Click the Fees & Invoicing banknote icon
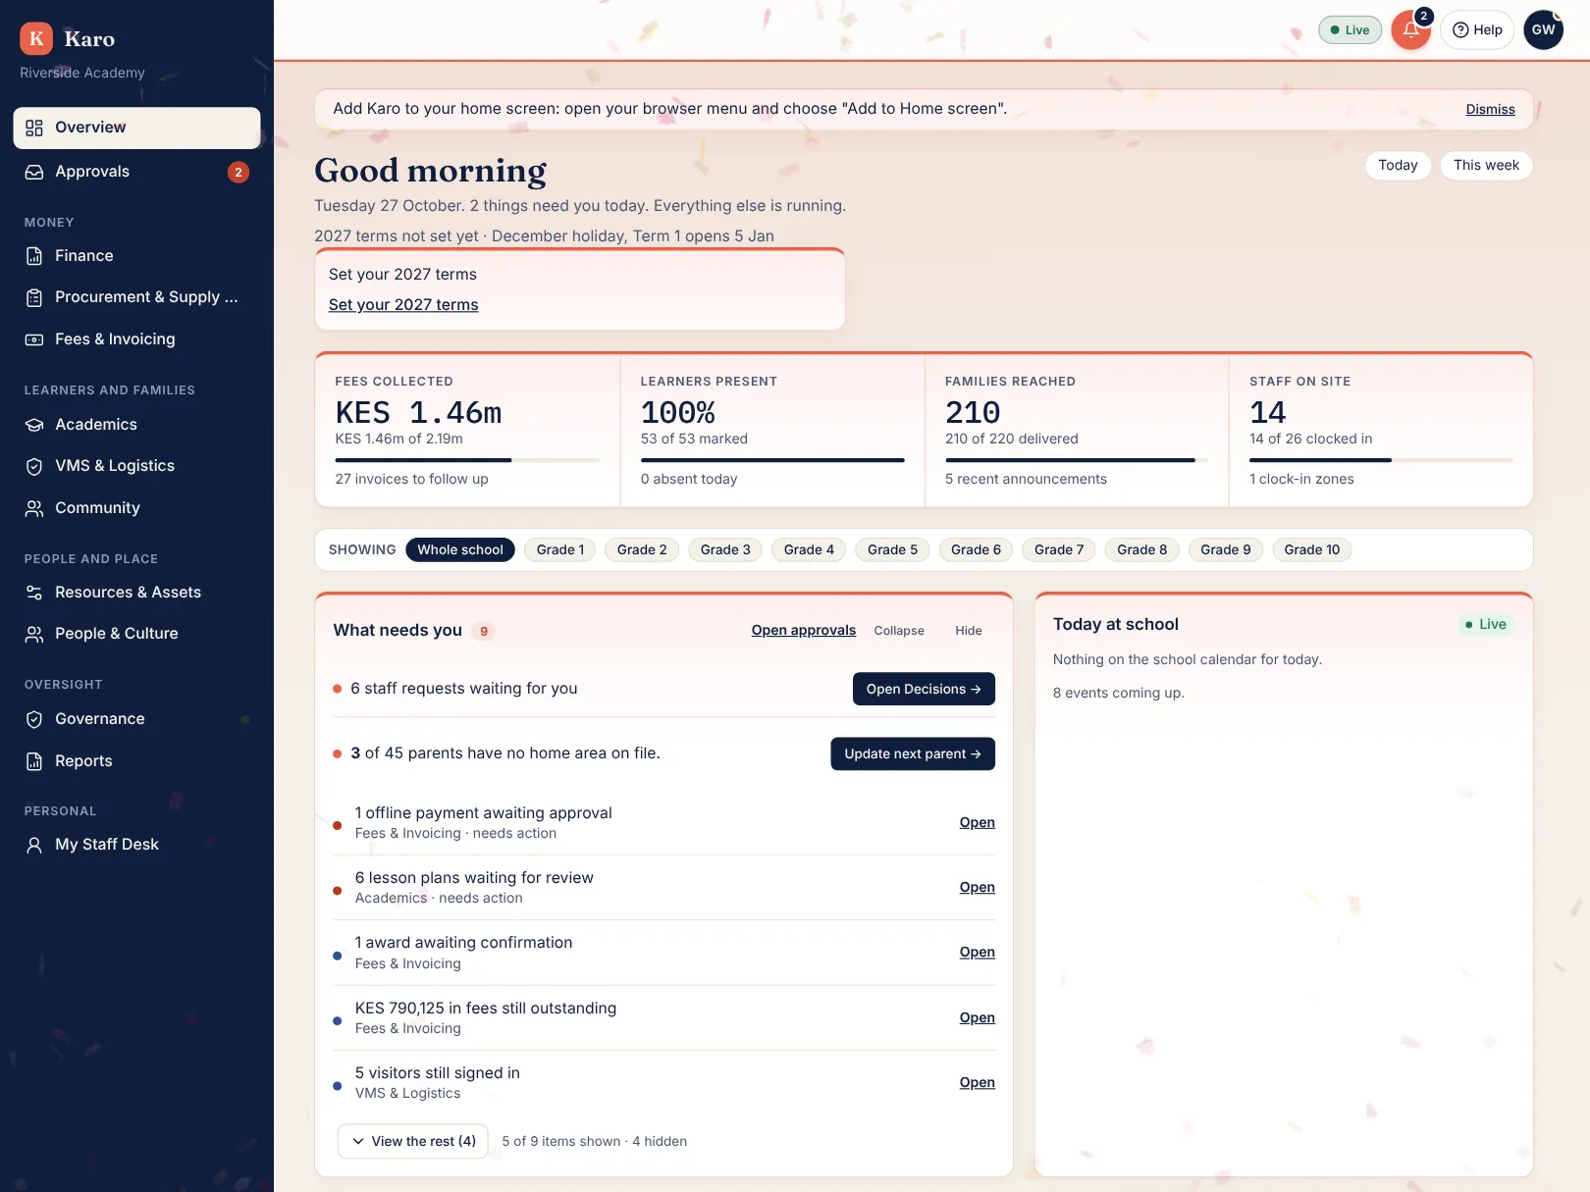Viewport: 1590px width, 1192px height. click(x=34, y=339)
